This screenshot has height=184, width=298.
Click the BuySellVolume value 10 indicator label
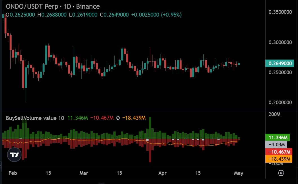35,118
